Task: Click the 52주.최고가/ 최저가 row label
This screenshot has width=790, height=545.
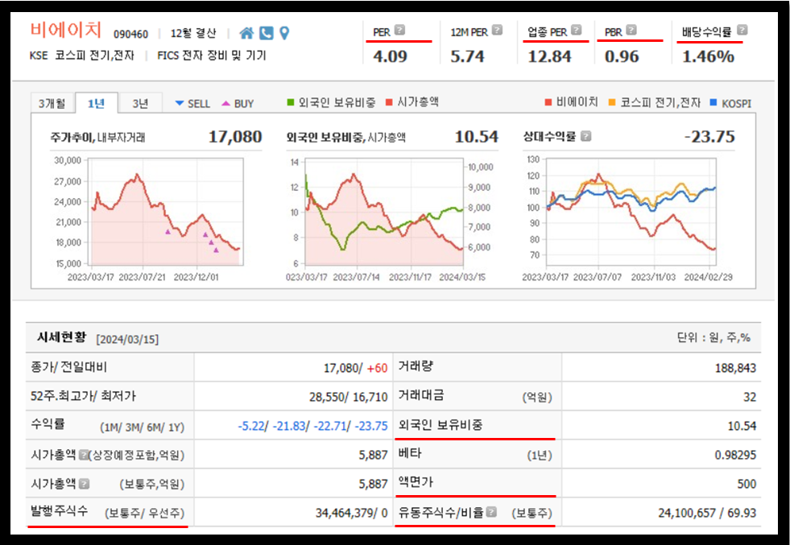Action: pyautogui.click(x=83, y=396)
